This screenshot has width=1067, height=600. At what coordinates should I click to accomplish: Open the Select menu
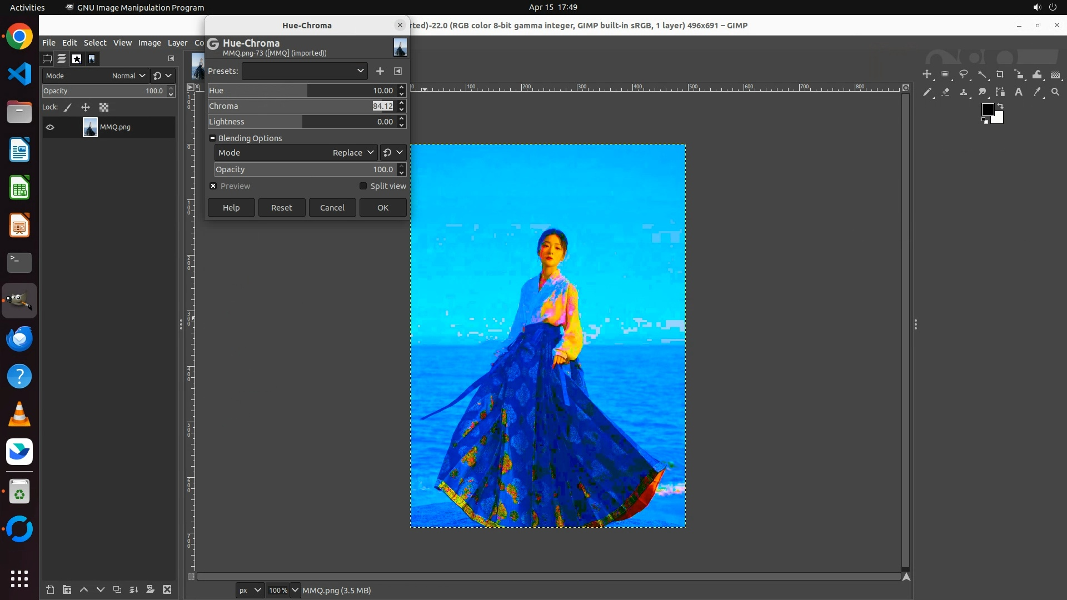coord(95,43)
